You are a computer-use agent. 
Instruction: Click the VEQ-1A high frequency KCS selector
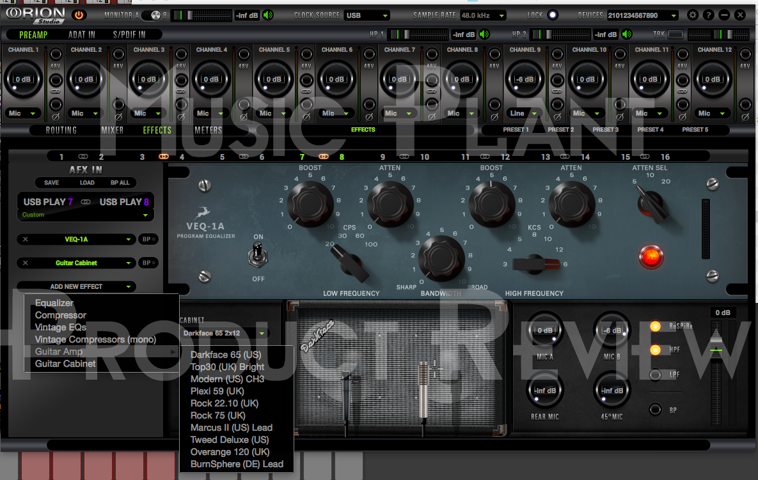tap(535, 264)
